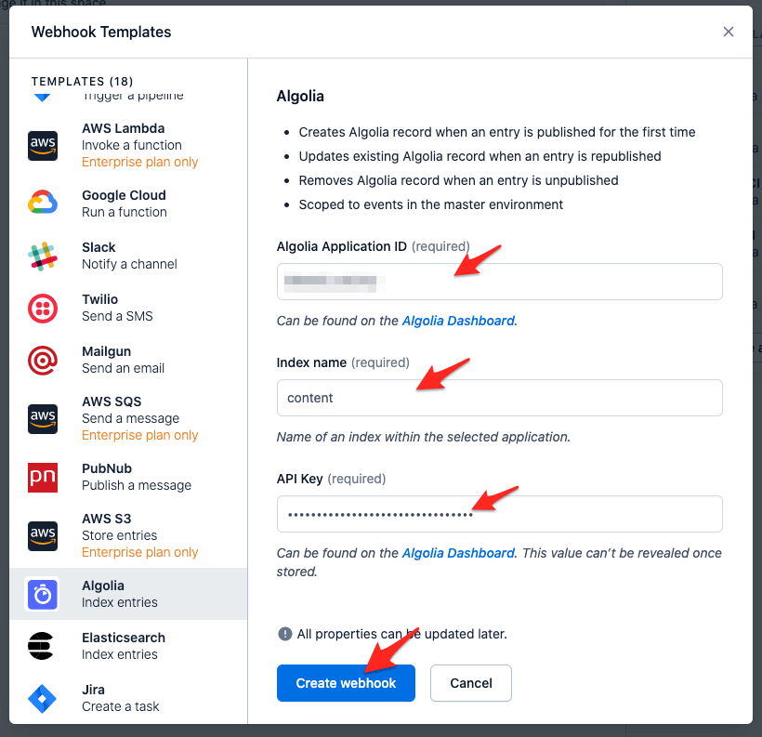Focus the Algolia Application ID field
The height and width of the screenshot is (737, 762).
coord(499,282)
